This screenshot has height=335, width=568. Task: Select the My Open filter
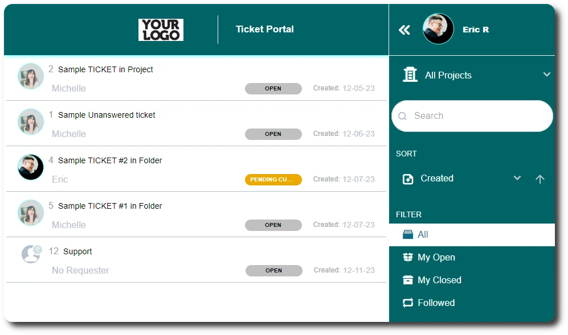point(436,257)
